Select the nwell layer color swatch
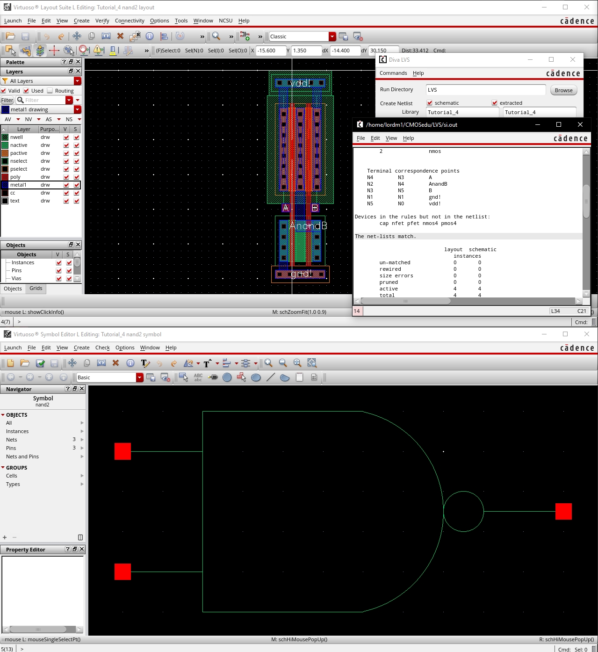Image resolution: width=598 pixels, height=652 pixels. (x=5, y=137)
